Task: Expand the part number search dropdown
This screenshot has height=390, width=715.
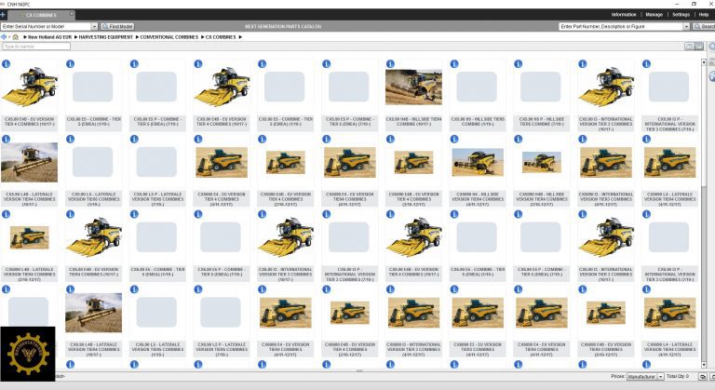Action: [686, 26]
